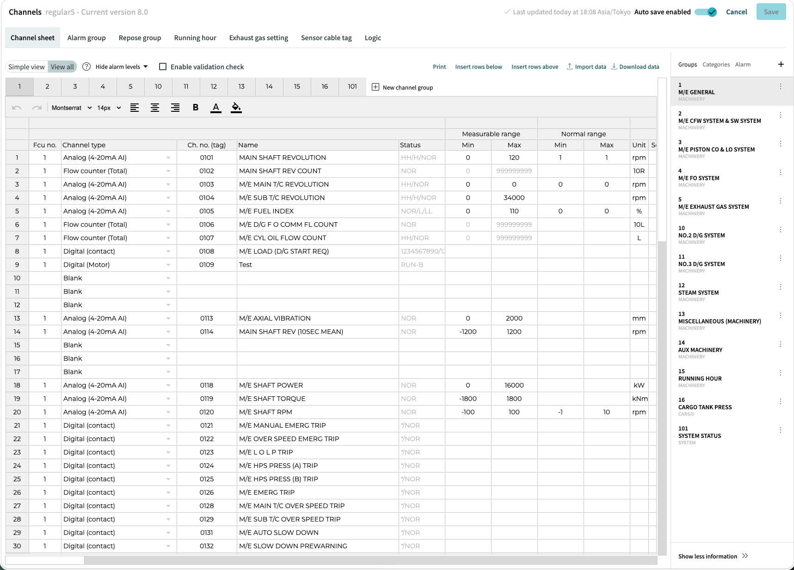Click the alarm levels help icon
Viewport: 794px width, 570px height.
click(x=86, y=67)
